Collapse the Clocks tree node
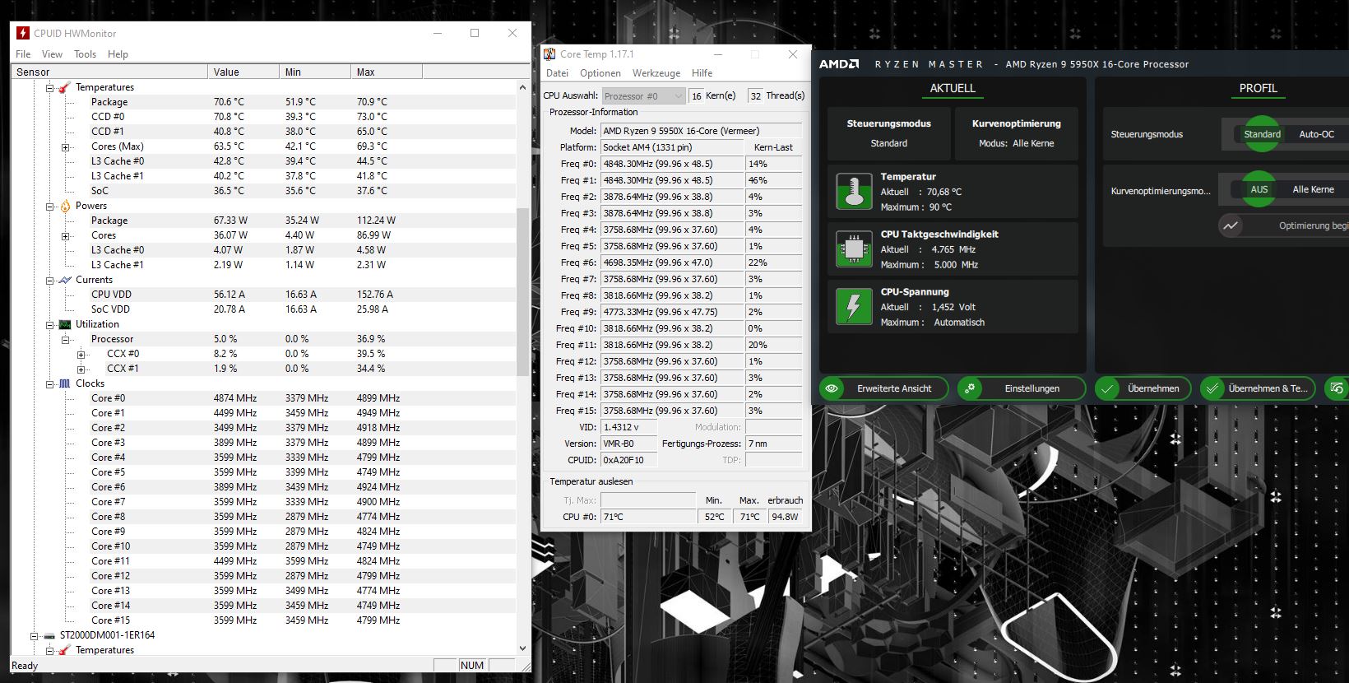This screenshot has height=683, width=1349. [x=49, y=383]
